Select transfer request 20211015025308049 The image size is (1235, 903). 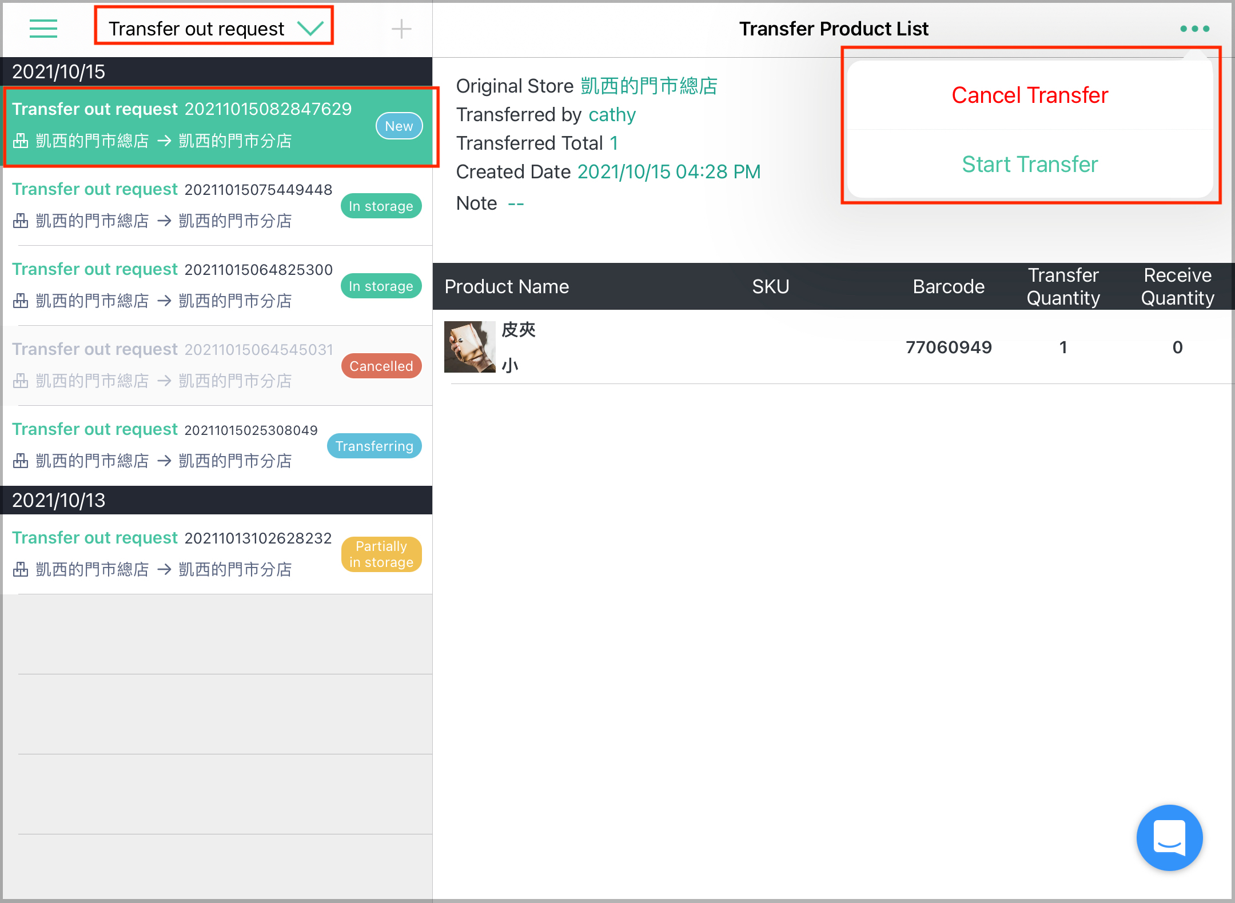coord(217,446)
